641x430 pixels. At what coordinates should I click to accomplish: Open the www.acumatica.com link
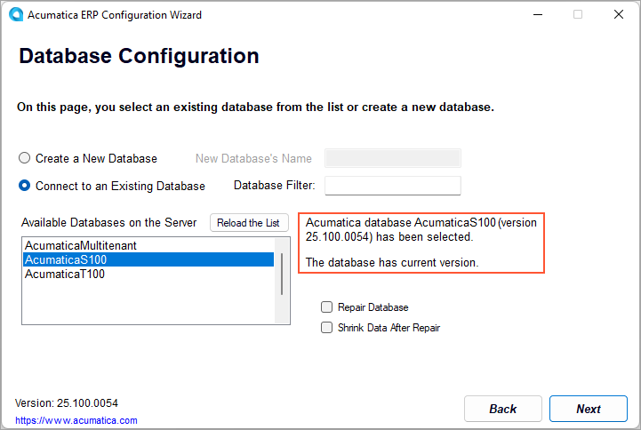[x=76, y=420]
